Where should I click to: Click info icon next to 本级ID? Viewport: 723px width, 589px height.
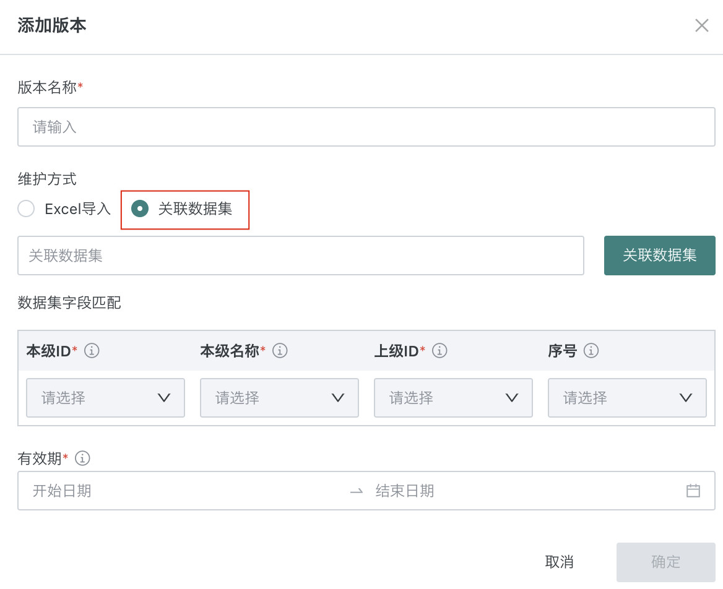tap(92, 351)
